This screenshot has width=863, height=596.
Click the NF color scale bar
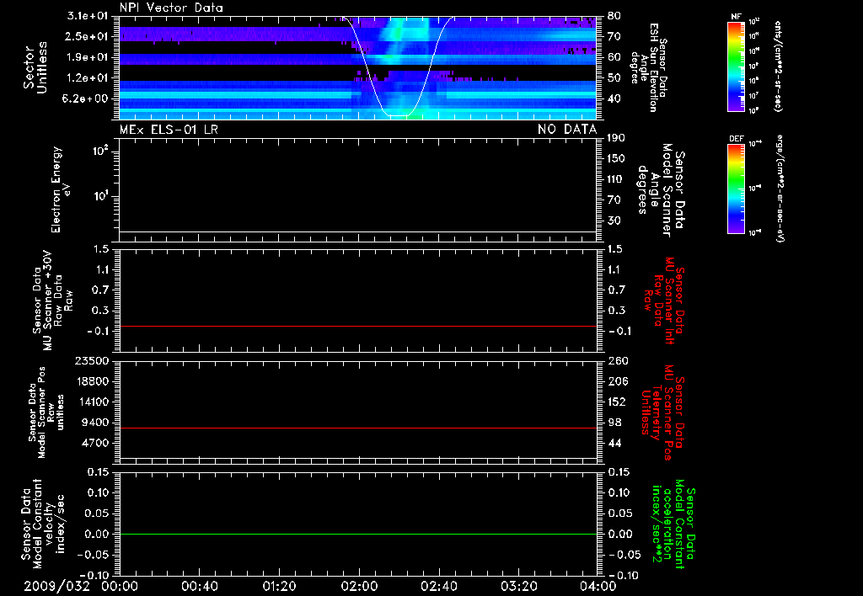[737, 66]
